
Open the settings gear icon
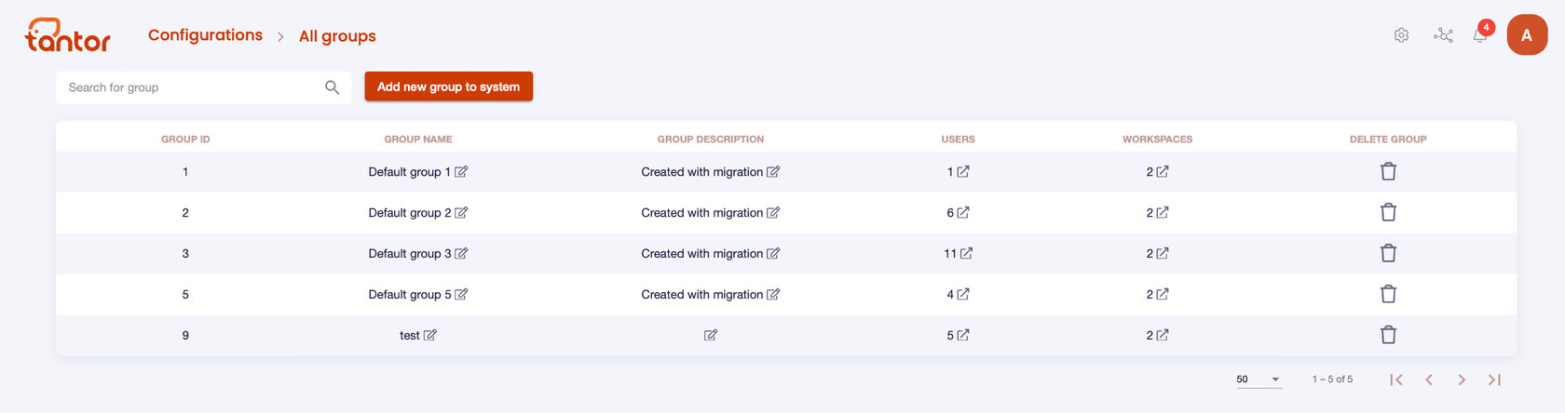pos(1401,35)
